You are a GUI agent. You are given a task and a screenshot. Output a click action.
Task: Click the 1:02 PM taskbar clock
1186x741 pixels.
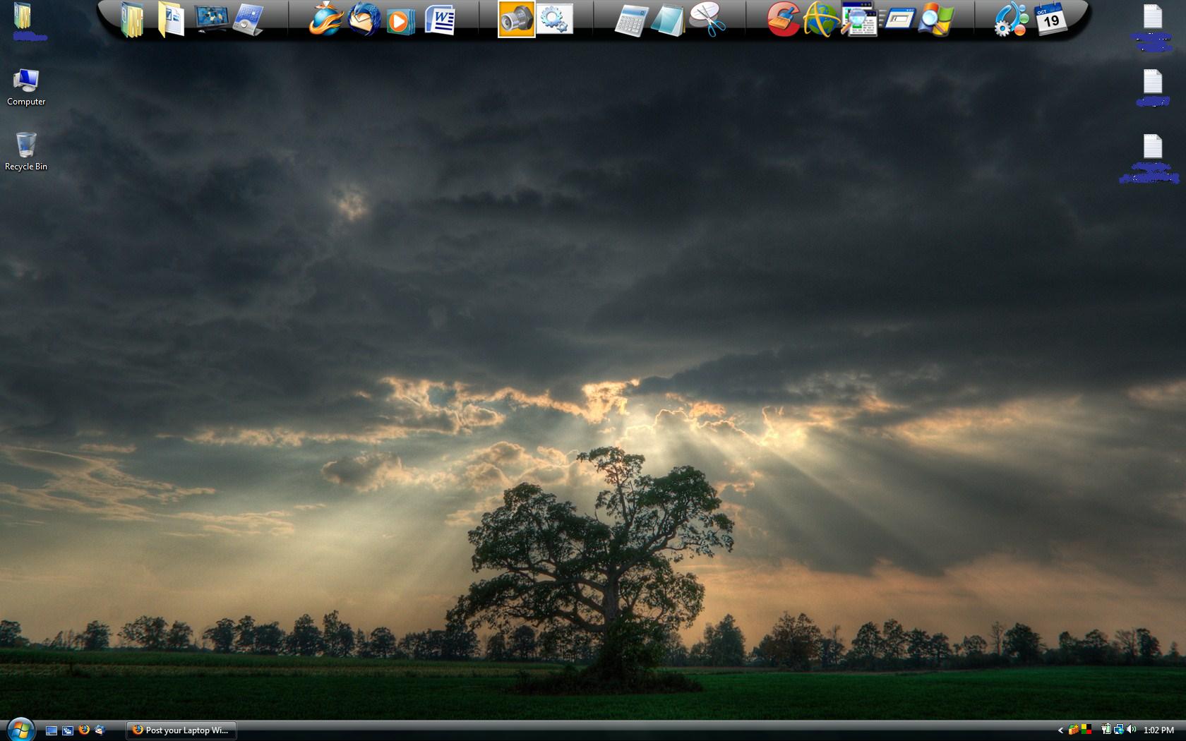1158,730
